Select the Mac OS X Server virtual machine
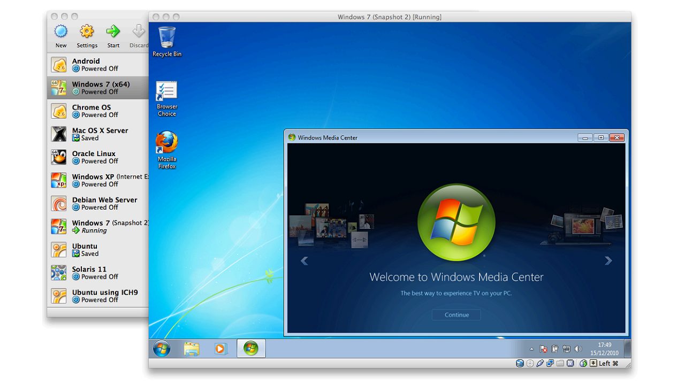685x385 pixels. tap(98, 134)
